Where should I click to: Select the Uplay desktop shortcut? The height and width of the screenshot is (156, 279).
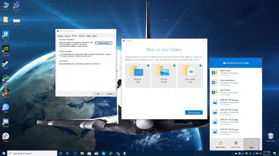(6, 108)
